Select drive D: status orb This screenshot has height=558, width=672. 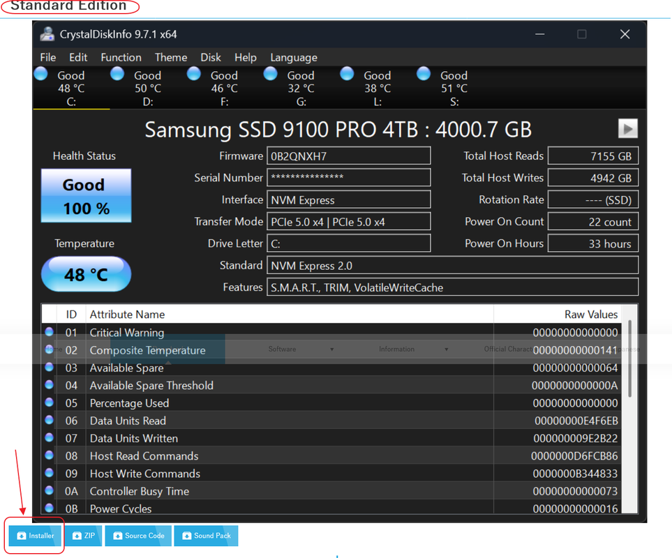coord(117,74)
